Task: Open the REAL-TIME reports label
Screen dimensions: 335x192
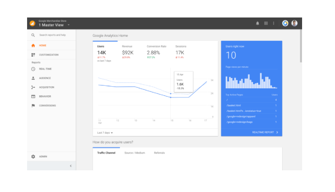Action: pyautogui.click(x=45, y=69)
